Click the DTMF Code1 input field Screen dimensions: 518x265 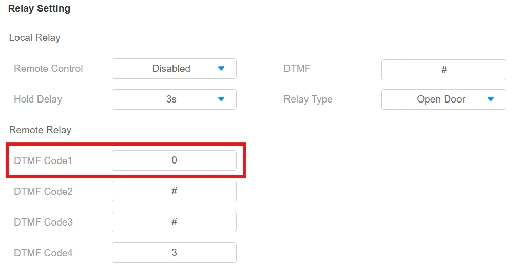pyautogui.click(x=174, y=160)
